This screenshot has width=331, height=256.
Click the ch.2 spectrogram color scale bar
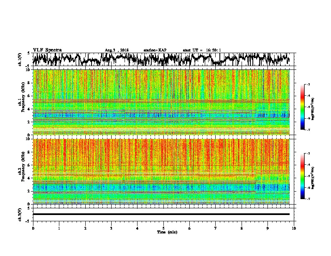[x=303, y=176]
